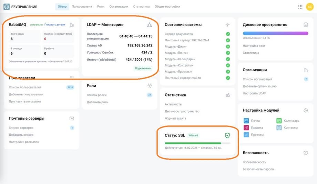Image resolution: width=317 pixels, height=184 pixels.
Task: Go to the Общие настройки tab
Action: 167,7
